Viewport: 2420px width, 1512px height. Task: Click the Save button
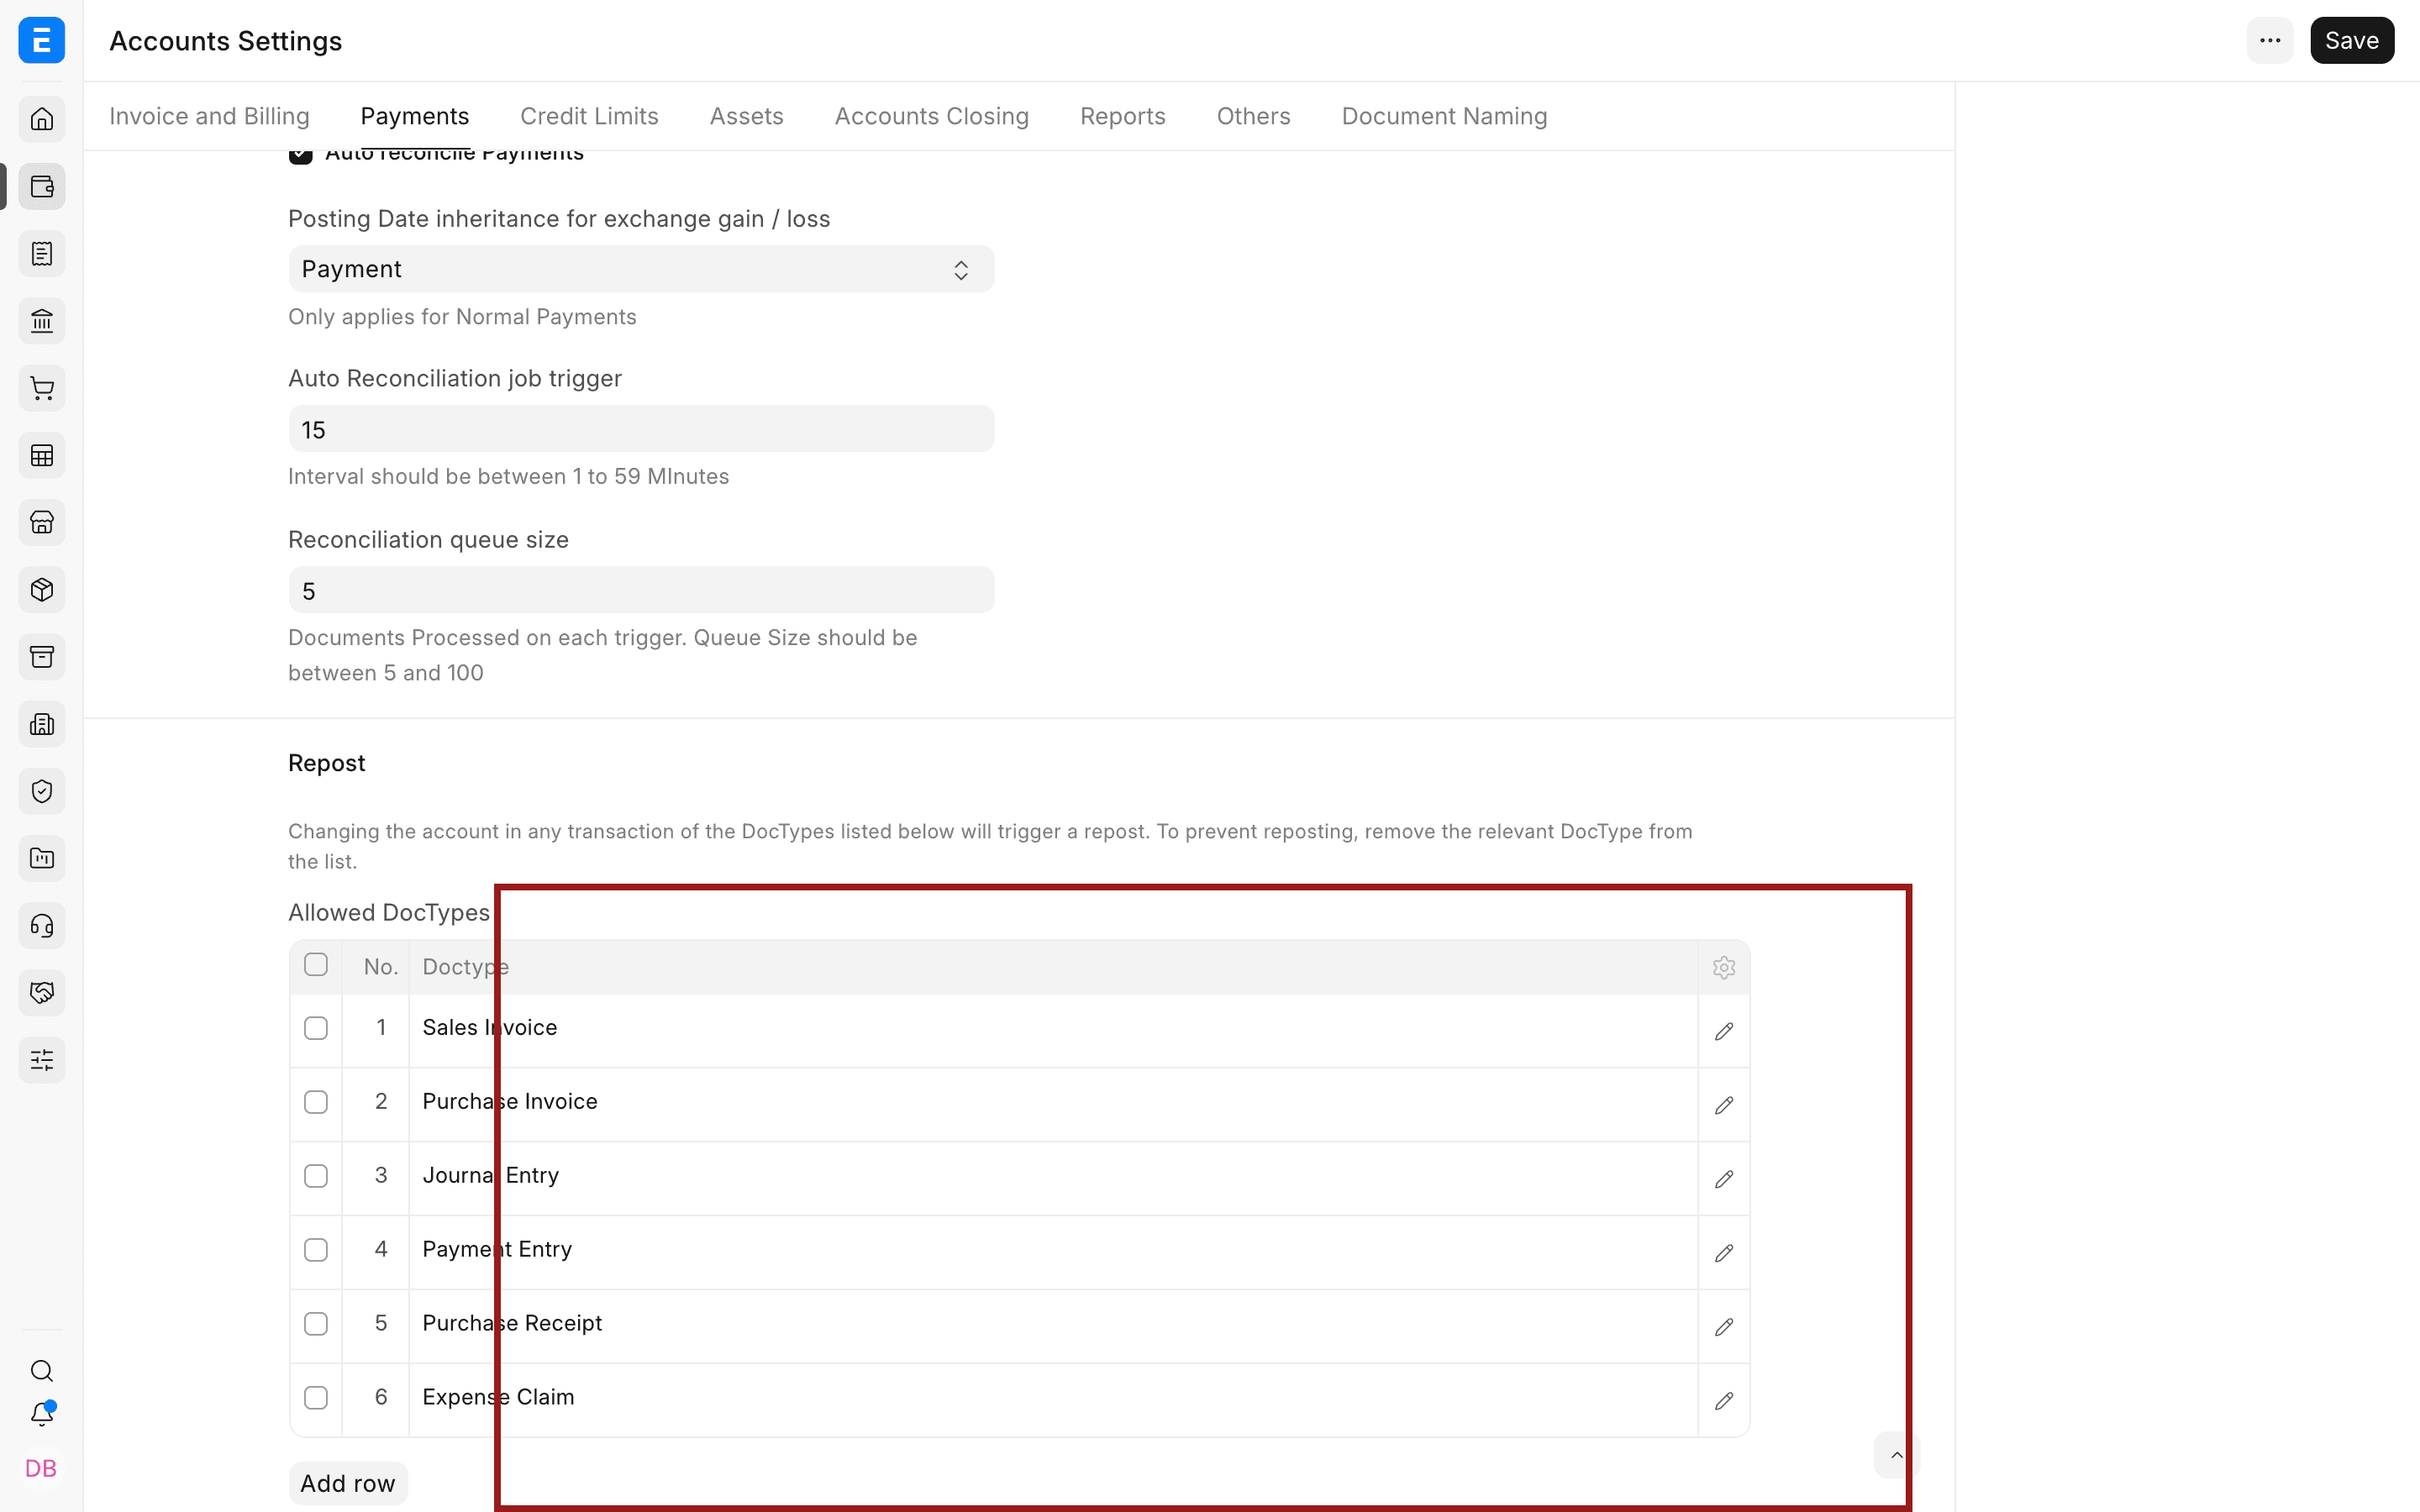pos(2351,40)
